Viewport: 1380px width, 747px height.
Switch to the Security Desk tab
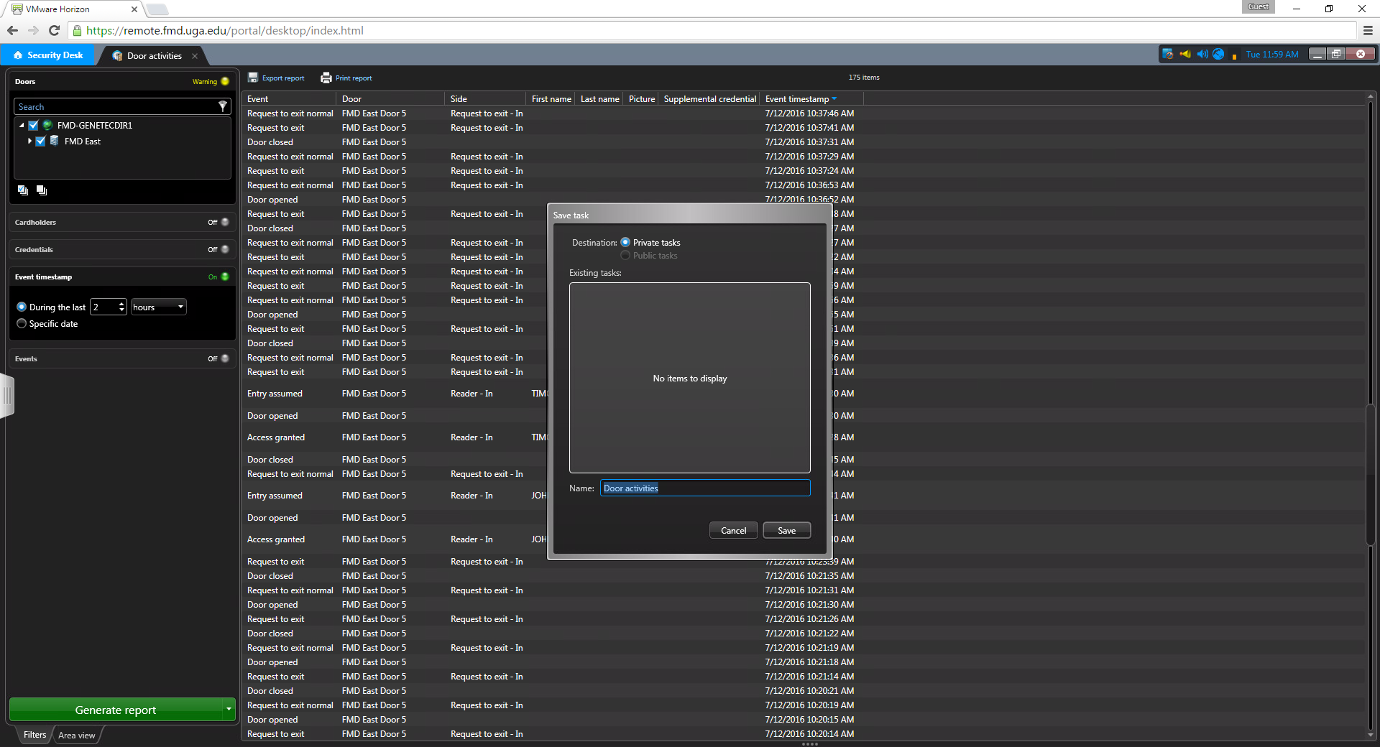48,55
